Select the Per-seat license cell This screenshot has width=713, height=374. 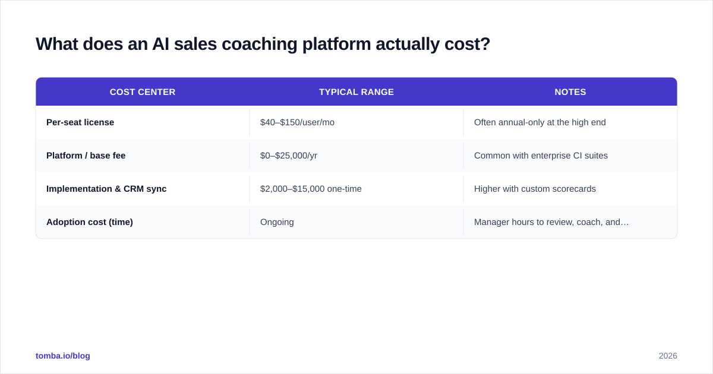coord(143,122)
